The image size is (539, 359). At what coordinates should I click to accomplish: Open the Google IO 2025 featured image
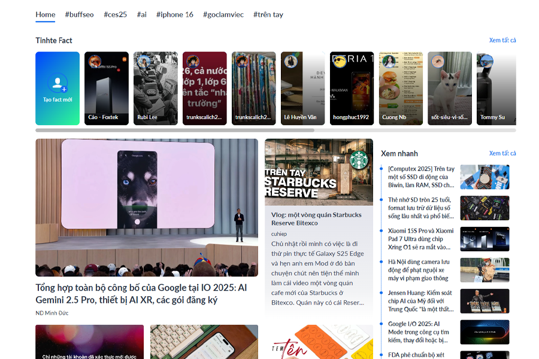tap(147, 208)
